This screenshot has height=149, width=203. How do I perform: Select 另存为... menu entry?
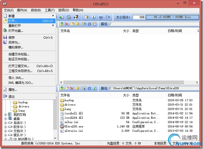[x=29, y=42]
